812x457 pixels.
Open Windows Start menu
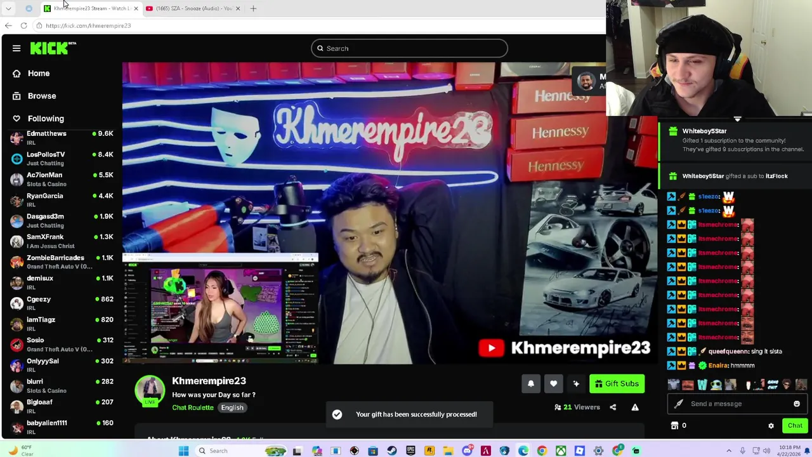coord(183,451)
